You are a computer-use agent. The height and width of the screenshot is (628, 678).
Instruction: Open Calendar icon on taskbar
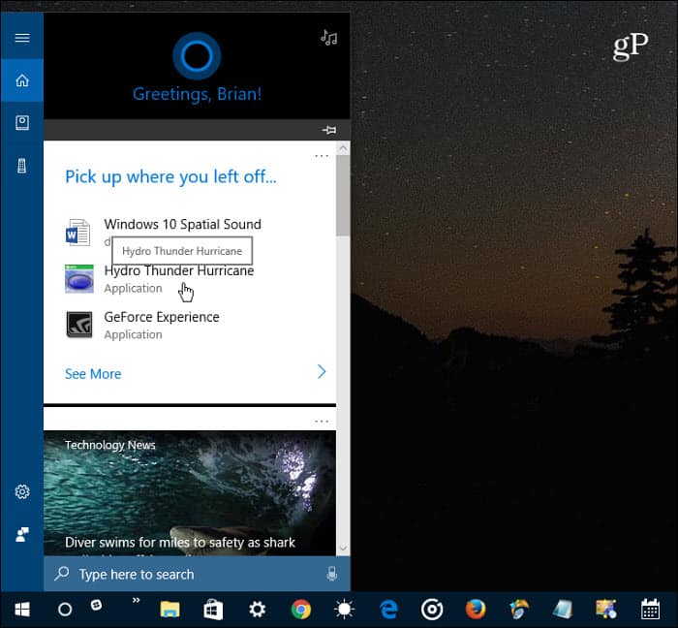[650, 609]
